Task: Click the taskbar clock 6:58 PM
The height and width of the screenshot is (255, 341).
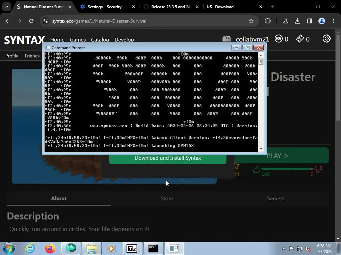Action: [x=324, y=249]
